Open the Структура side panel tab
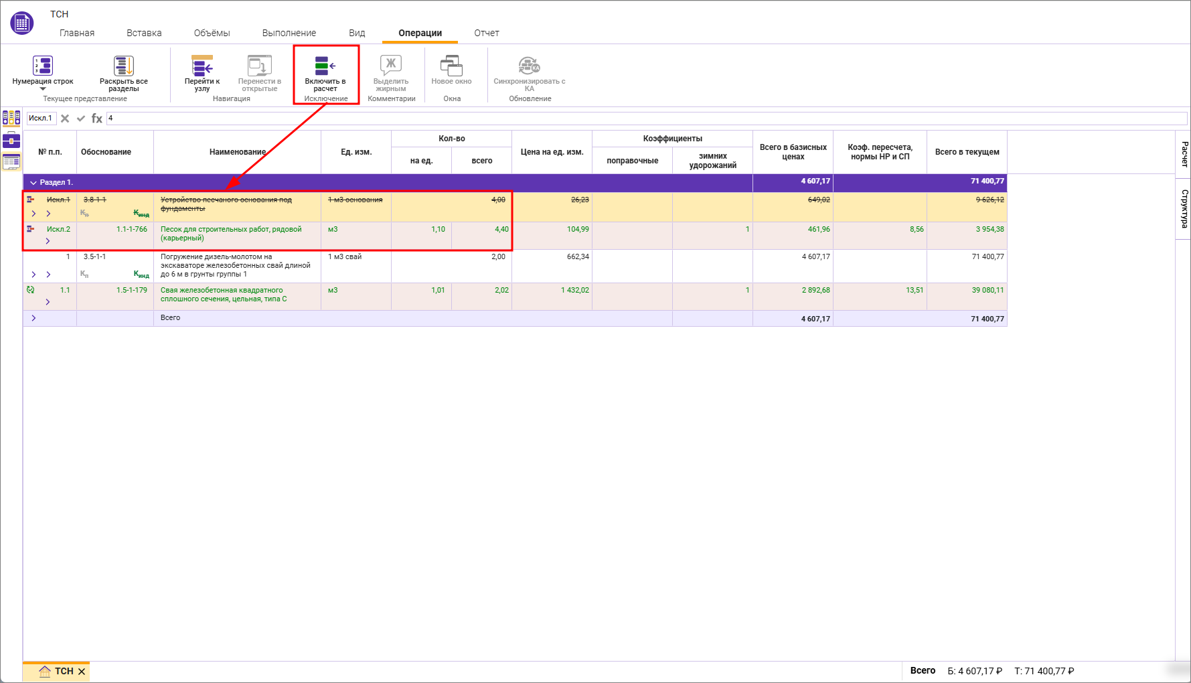1191x683 pixels. click(1184, 208)
